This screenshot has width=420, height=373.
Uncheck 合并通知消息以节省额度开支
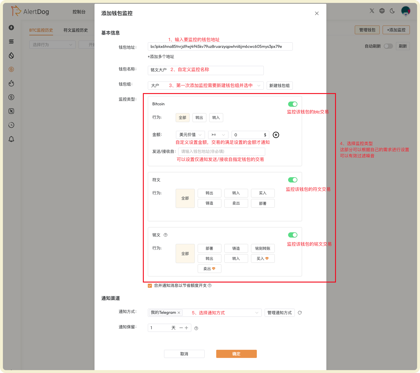point(150,286)
